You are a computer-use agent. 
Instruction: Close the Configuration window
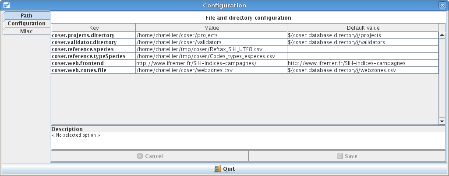tap(442, 5)
